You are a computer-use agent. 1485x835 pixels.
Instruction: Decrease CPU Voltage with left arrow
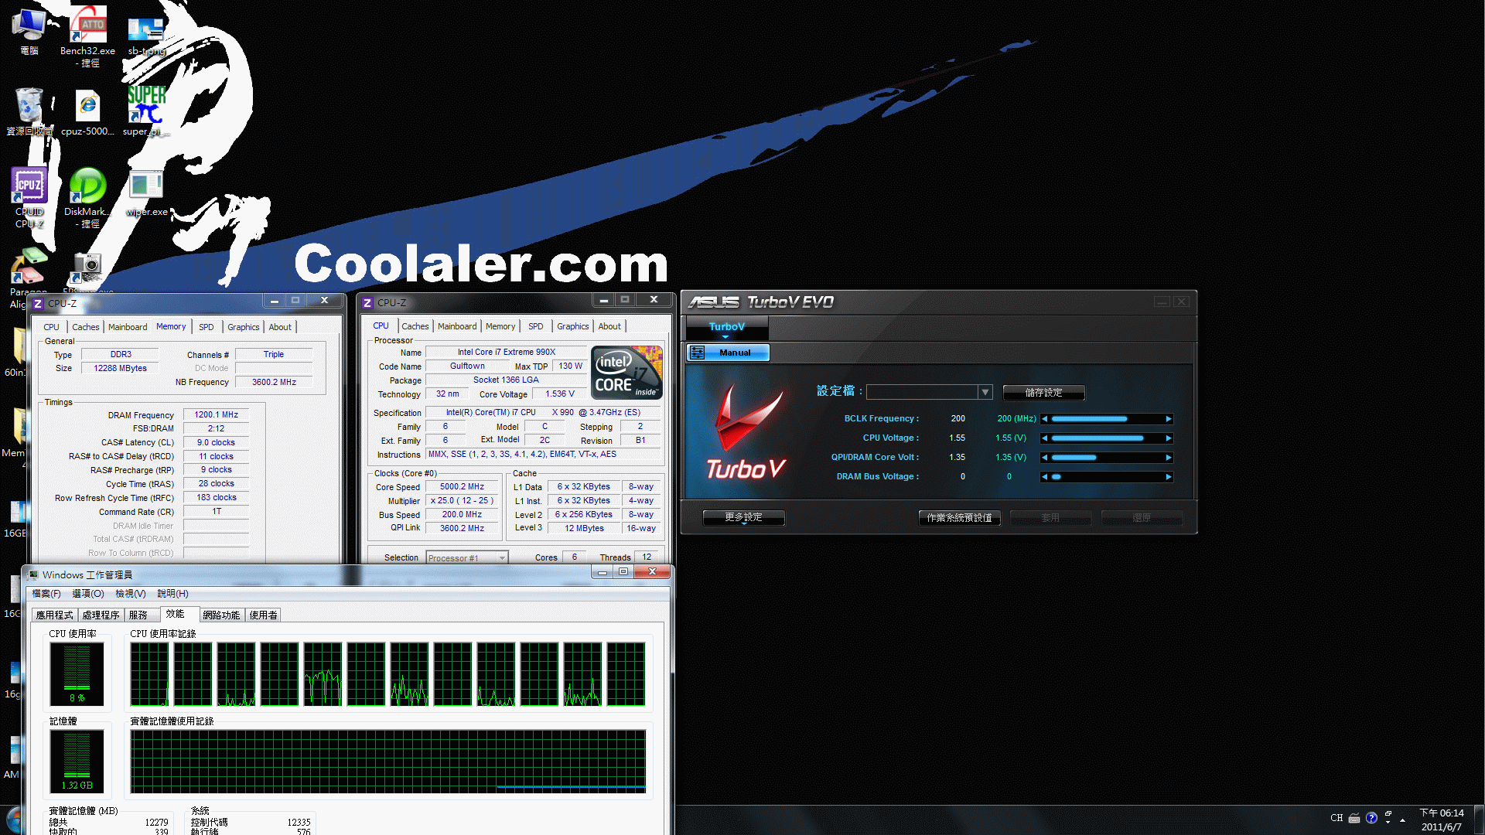pyautogui.click(x=1045, y=438)
